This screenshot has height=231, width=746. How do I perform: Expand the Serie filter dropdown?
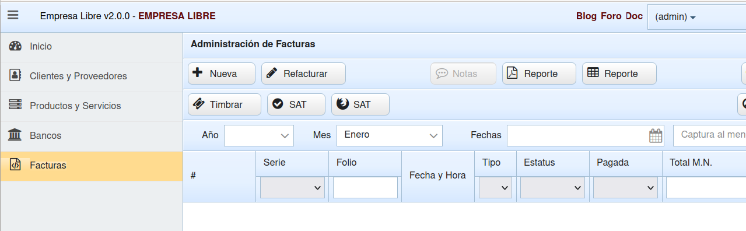point(293,187)
